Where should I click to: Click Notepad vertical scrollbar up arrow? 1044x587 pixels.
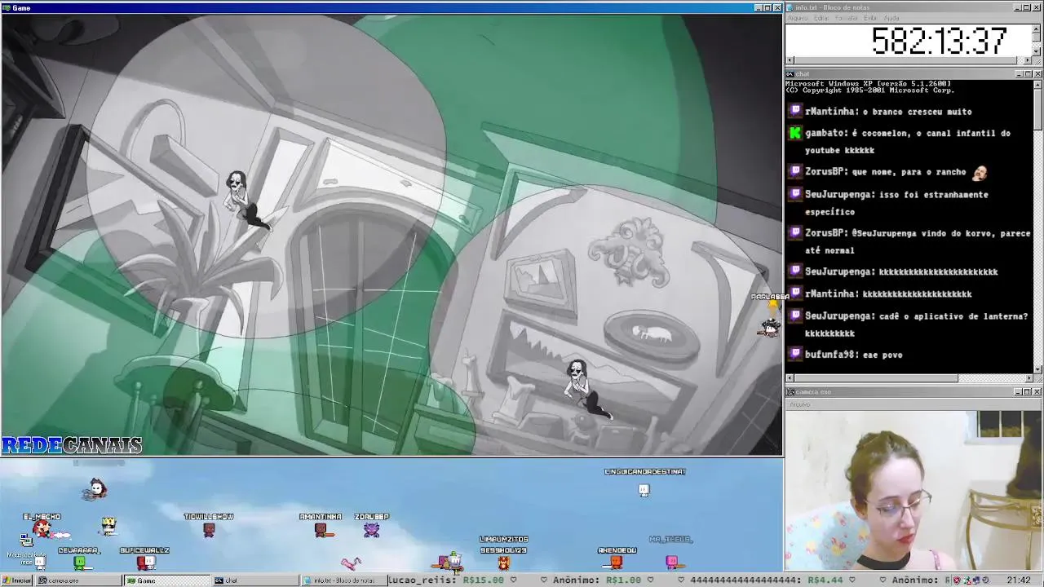pos(1037,29)
